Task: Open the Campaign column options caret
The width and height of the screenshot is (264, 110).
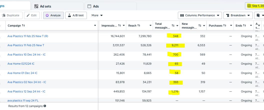Action: click(x=95, y=26)
